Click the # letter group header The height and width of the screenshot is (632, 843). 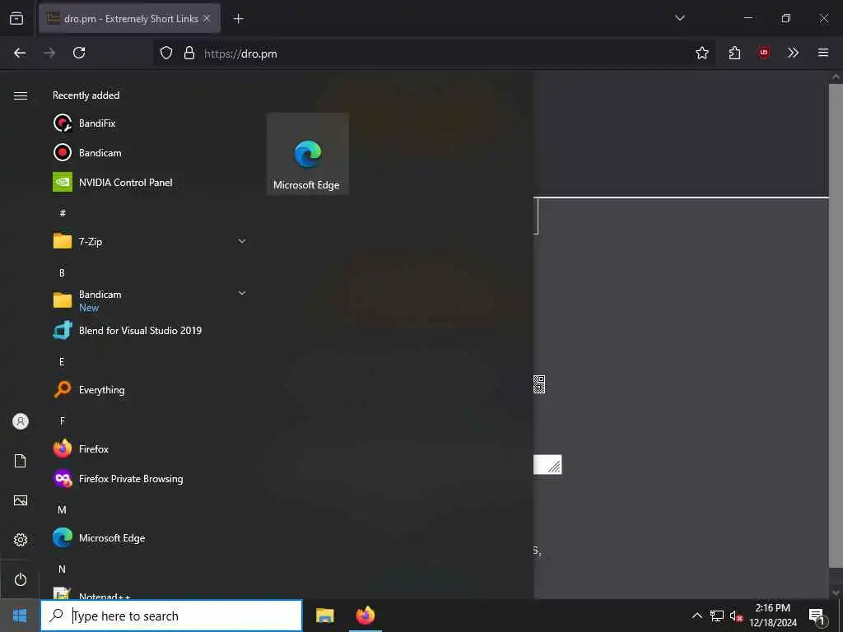63,213
